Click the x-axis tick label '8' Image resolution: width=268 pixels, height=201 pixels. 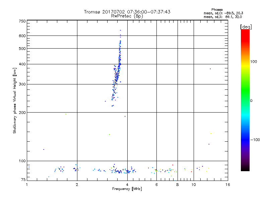pos(178,185)
